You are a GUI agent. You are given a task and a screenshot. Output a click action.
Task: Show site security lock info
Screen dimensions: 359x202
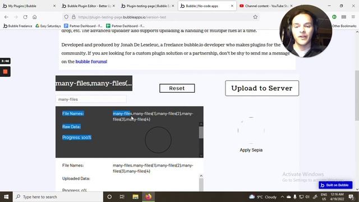click(73, 17)
